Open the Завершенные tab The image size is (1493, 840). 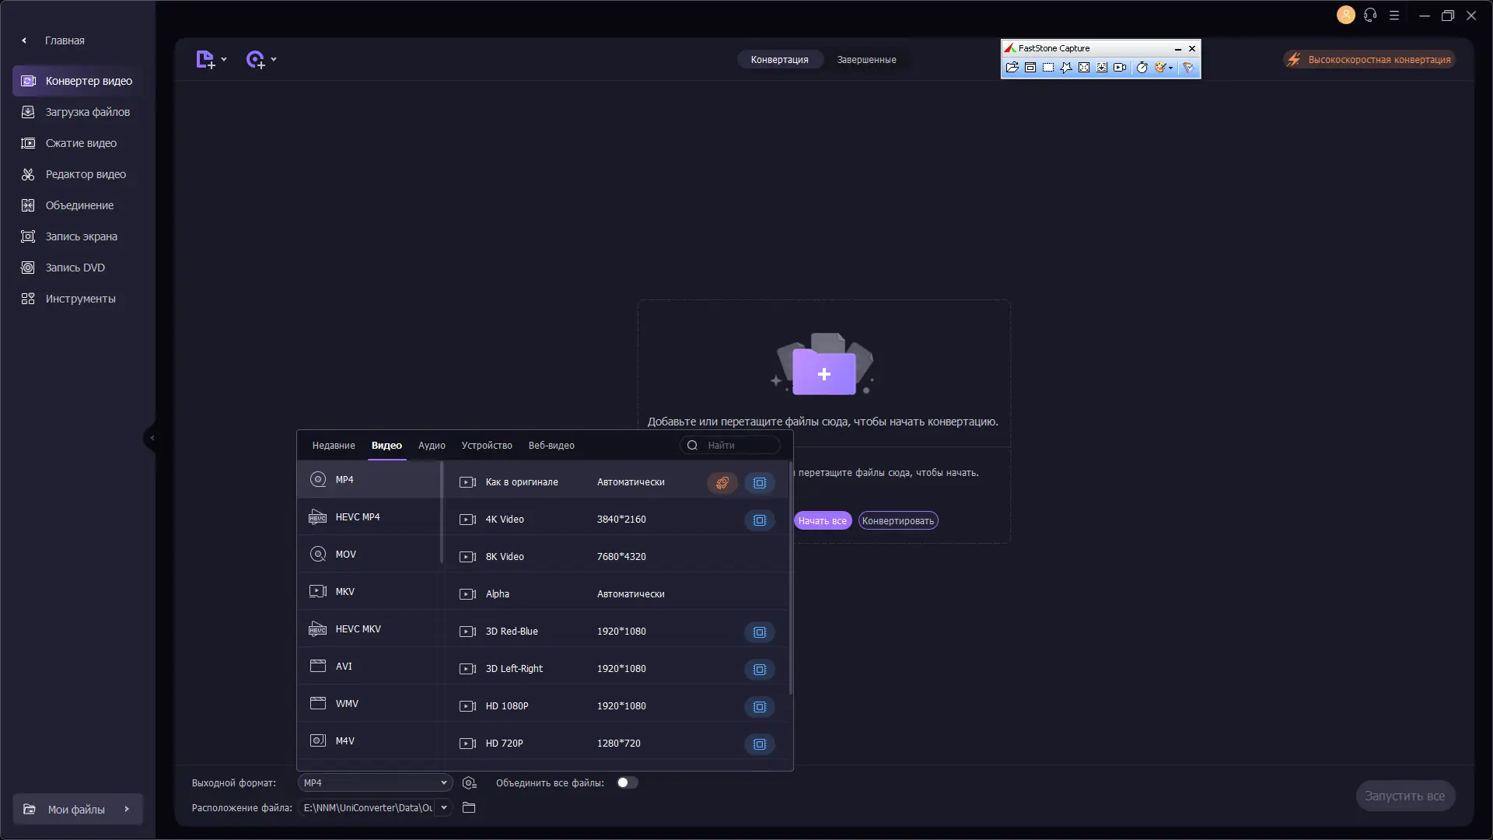point(866,60)
